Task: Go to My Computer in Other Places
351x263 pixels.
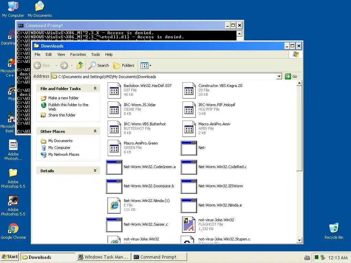Action: [x=59, y=148]
